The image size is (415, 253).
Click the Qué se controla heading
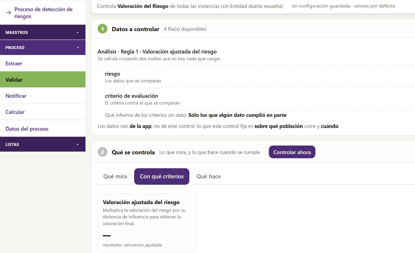(133, 152)
